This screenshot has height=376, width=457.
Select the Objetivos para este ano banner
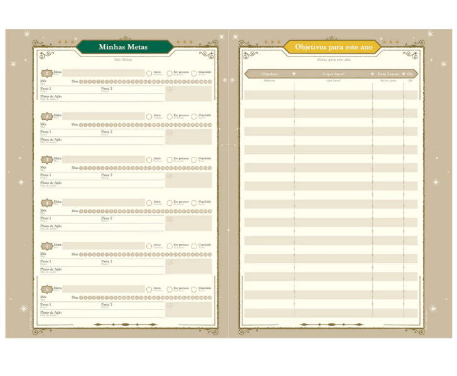pos(329,47)
